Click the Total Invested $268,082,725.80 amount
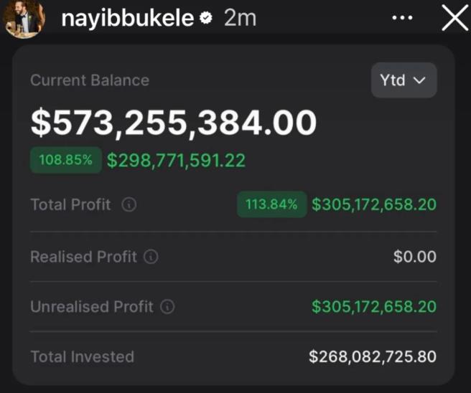The width and height of the screenshot is (471, 393). point(373,356)
